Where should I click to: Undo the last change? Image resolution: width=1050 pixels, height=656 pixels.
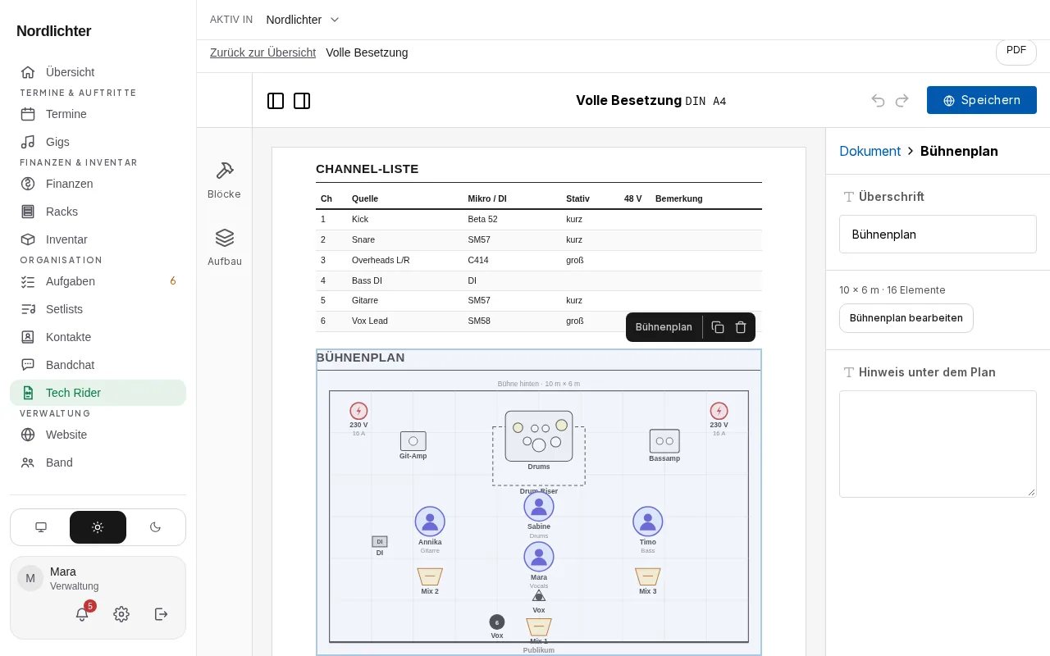[x=878, y=100]
